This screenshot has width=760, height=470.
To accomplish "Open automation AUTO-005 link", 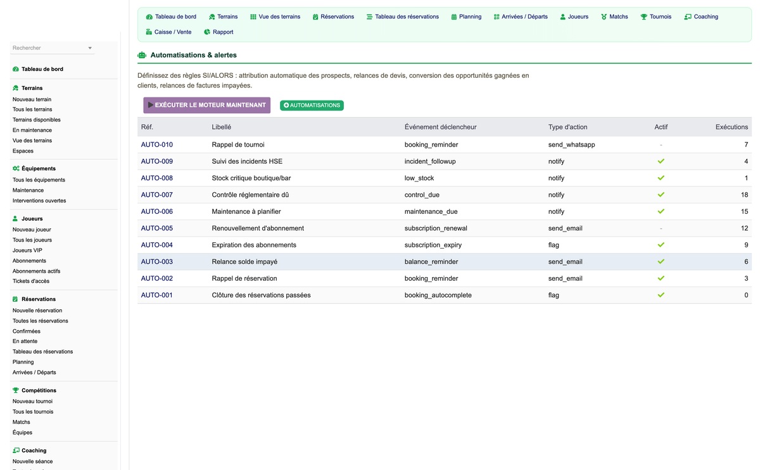I will pos(156,228).
